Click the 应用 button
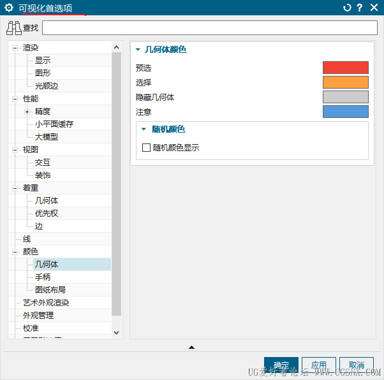 [318, 365]
